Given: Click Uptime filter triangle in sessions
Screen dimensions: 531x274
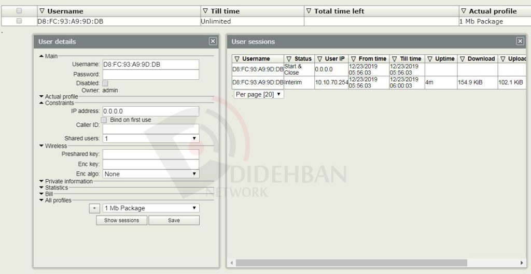Looking at the screenshot, I should (x=430, y=59).
